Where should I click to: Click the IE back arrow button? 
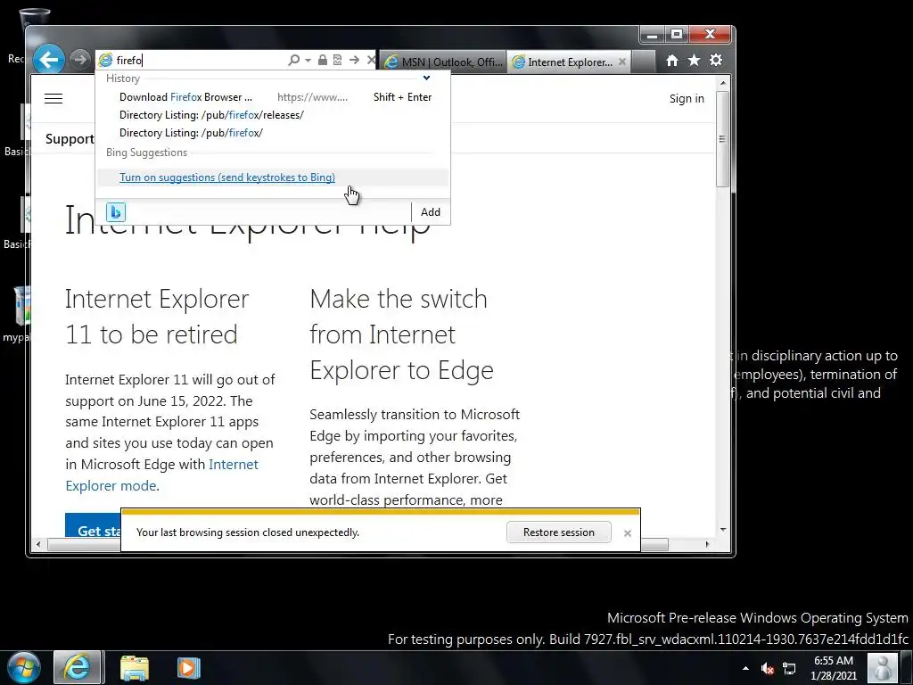[49, 60]
